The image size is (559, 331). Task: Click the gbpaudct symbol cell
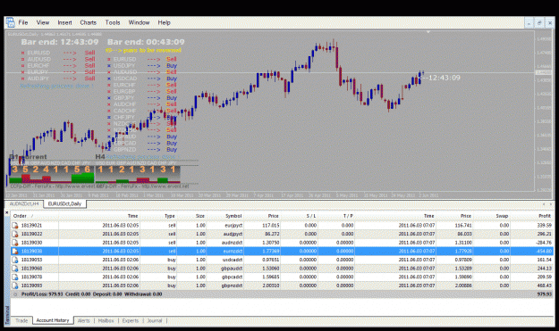tap(232, 269)
